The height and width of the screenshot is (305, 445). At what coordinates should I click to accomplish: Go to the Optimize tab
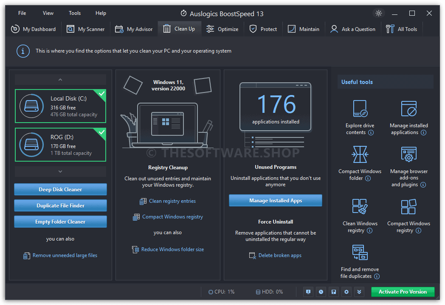tap(222, 29)
